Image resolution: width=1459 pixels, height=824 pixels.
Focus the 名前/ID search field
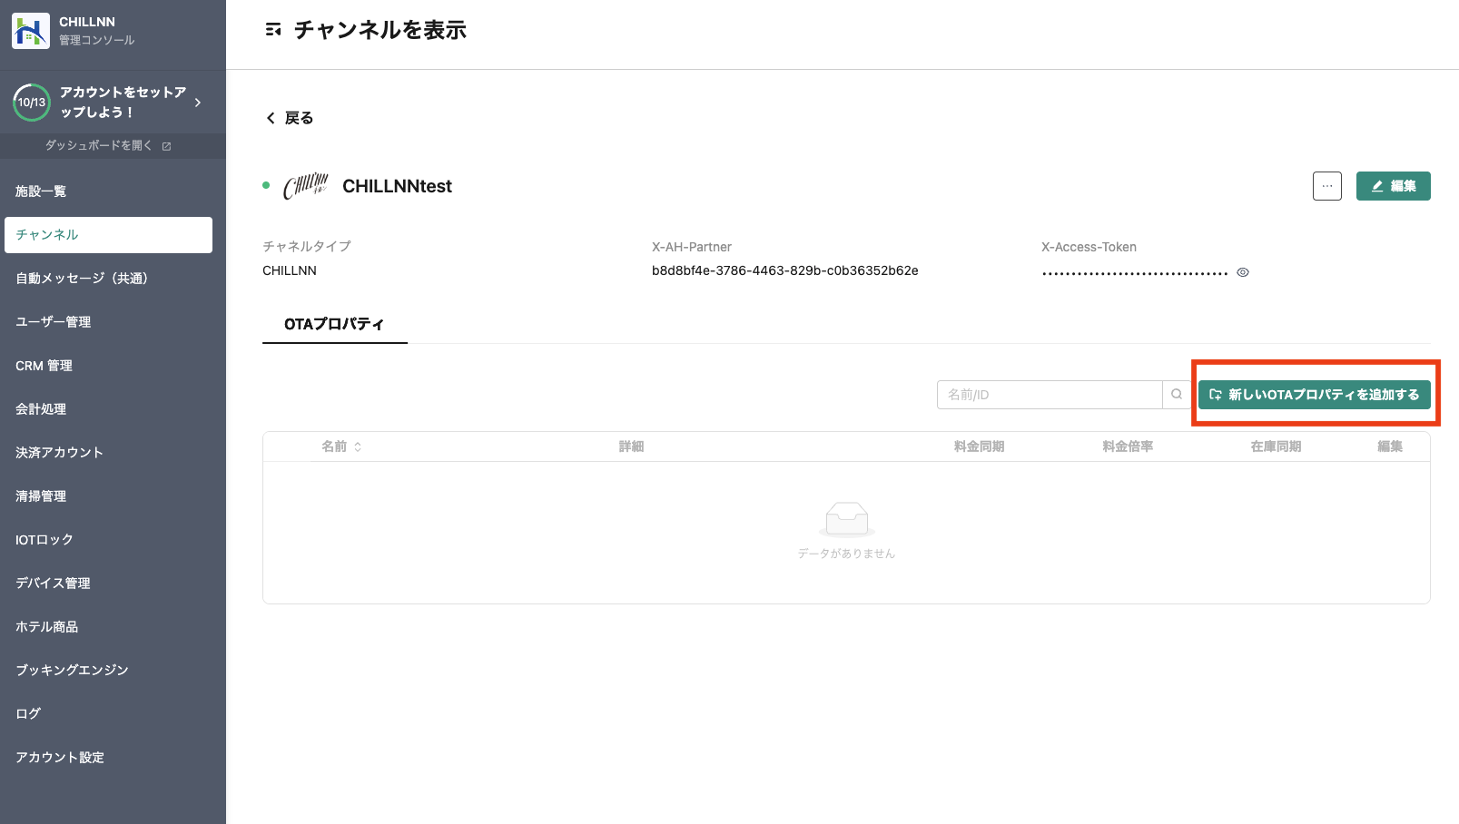click(x=1050, y=395)
